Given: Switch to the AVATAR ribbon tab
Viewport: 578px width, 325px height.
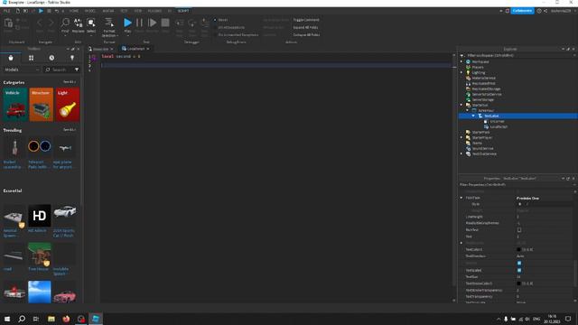Looking at the screenshot, I should tap(108, 11).
